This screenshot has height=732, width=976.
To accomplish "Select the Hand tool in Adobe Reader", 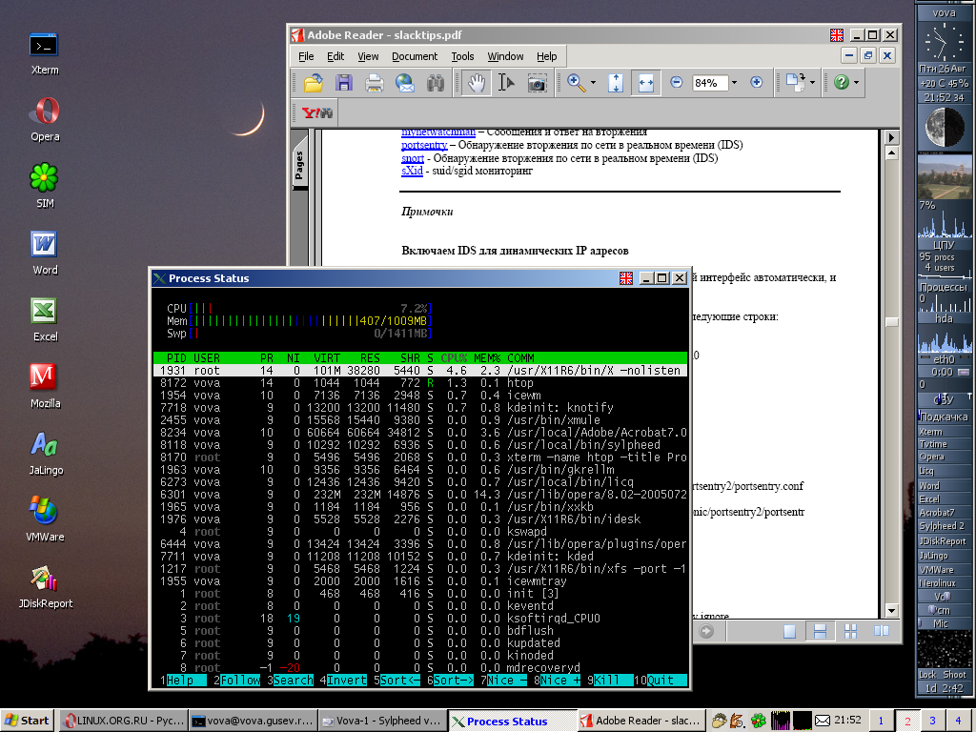I will [x=477, y=82].
